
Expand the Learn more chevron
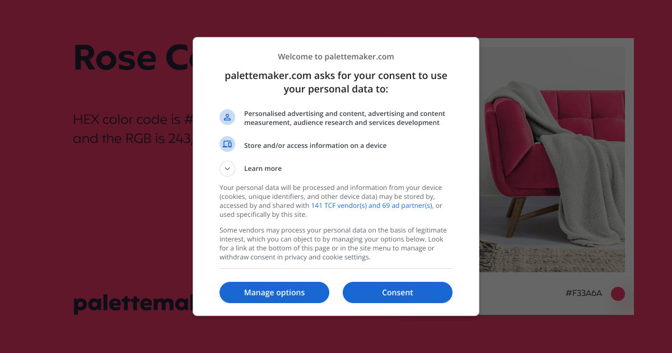[227, 169]
